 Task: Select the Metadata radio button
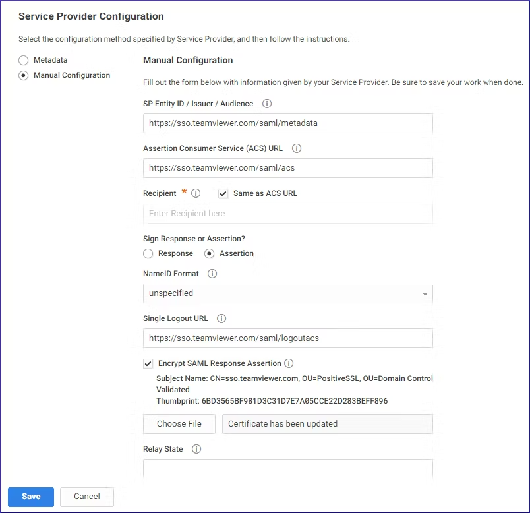pyautogui.click(x=23, y=60)
